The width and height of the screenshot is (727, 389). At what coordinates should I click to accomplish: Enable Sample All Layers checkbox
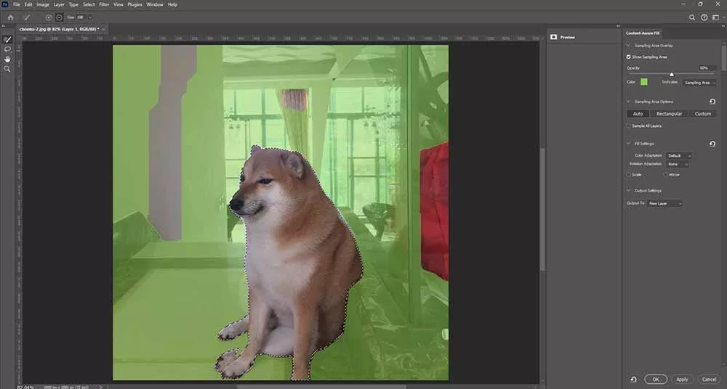click(629, 126)
